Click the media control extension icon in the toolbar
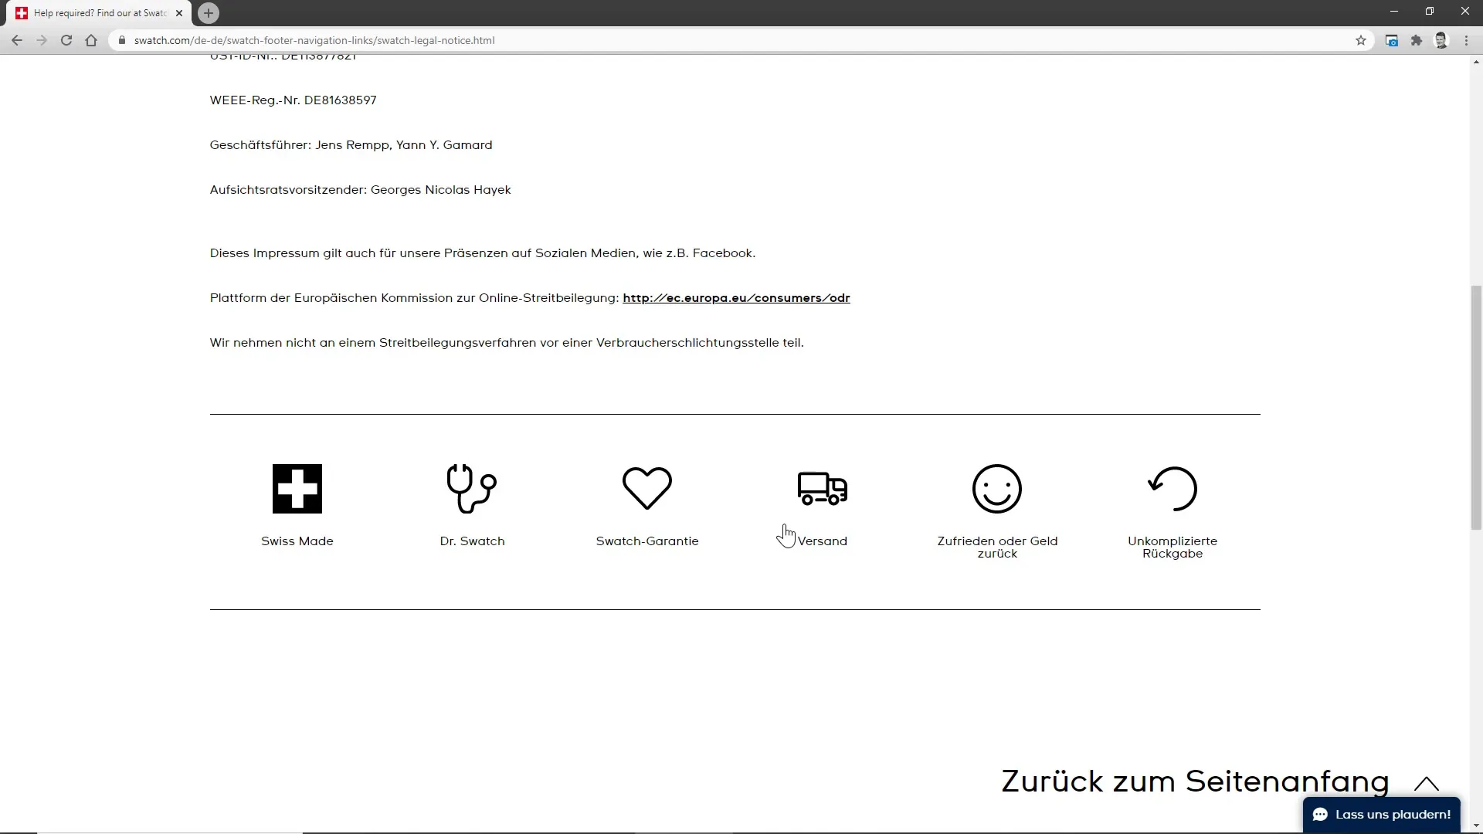Screen dimensions: 1483x834 click(1392, 40)
